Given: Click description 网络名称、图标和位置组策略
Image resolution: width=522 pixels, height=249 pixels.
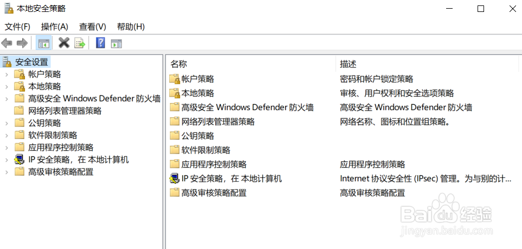Looking at the screenshot, I should click(395, 122).
